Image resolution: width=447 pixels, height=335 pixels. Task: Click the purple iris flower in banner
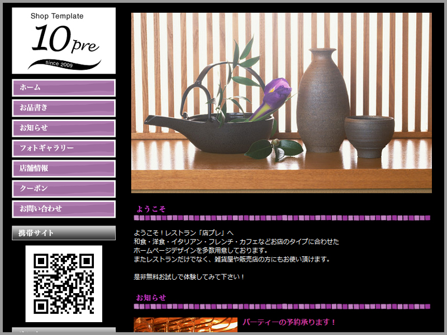[x=274, y=96]
